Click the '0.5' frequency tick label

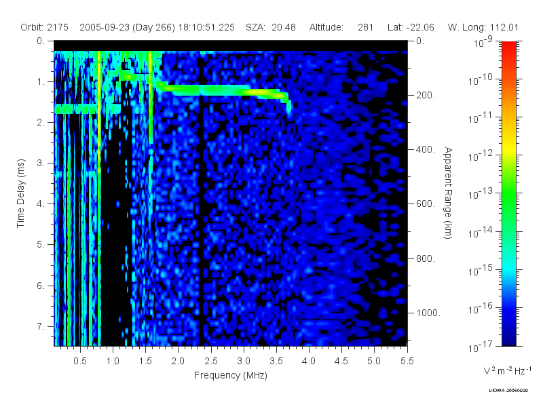[80, 361]
